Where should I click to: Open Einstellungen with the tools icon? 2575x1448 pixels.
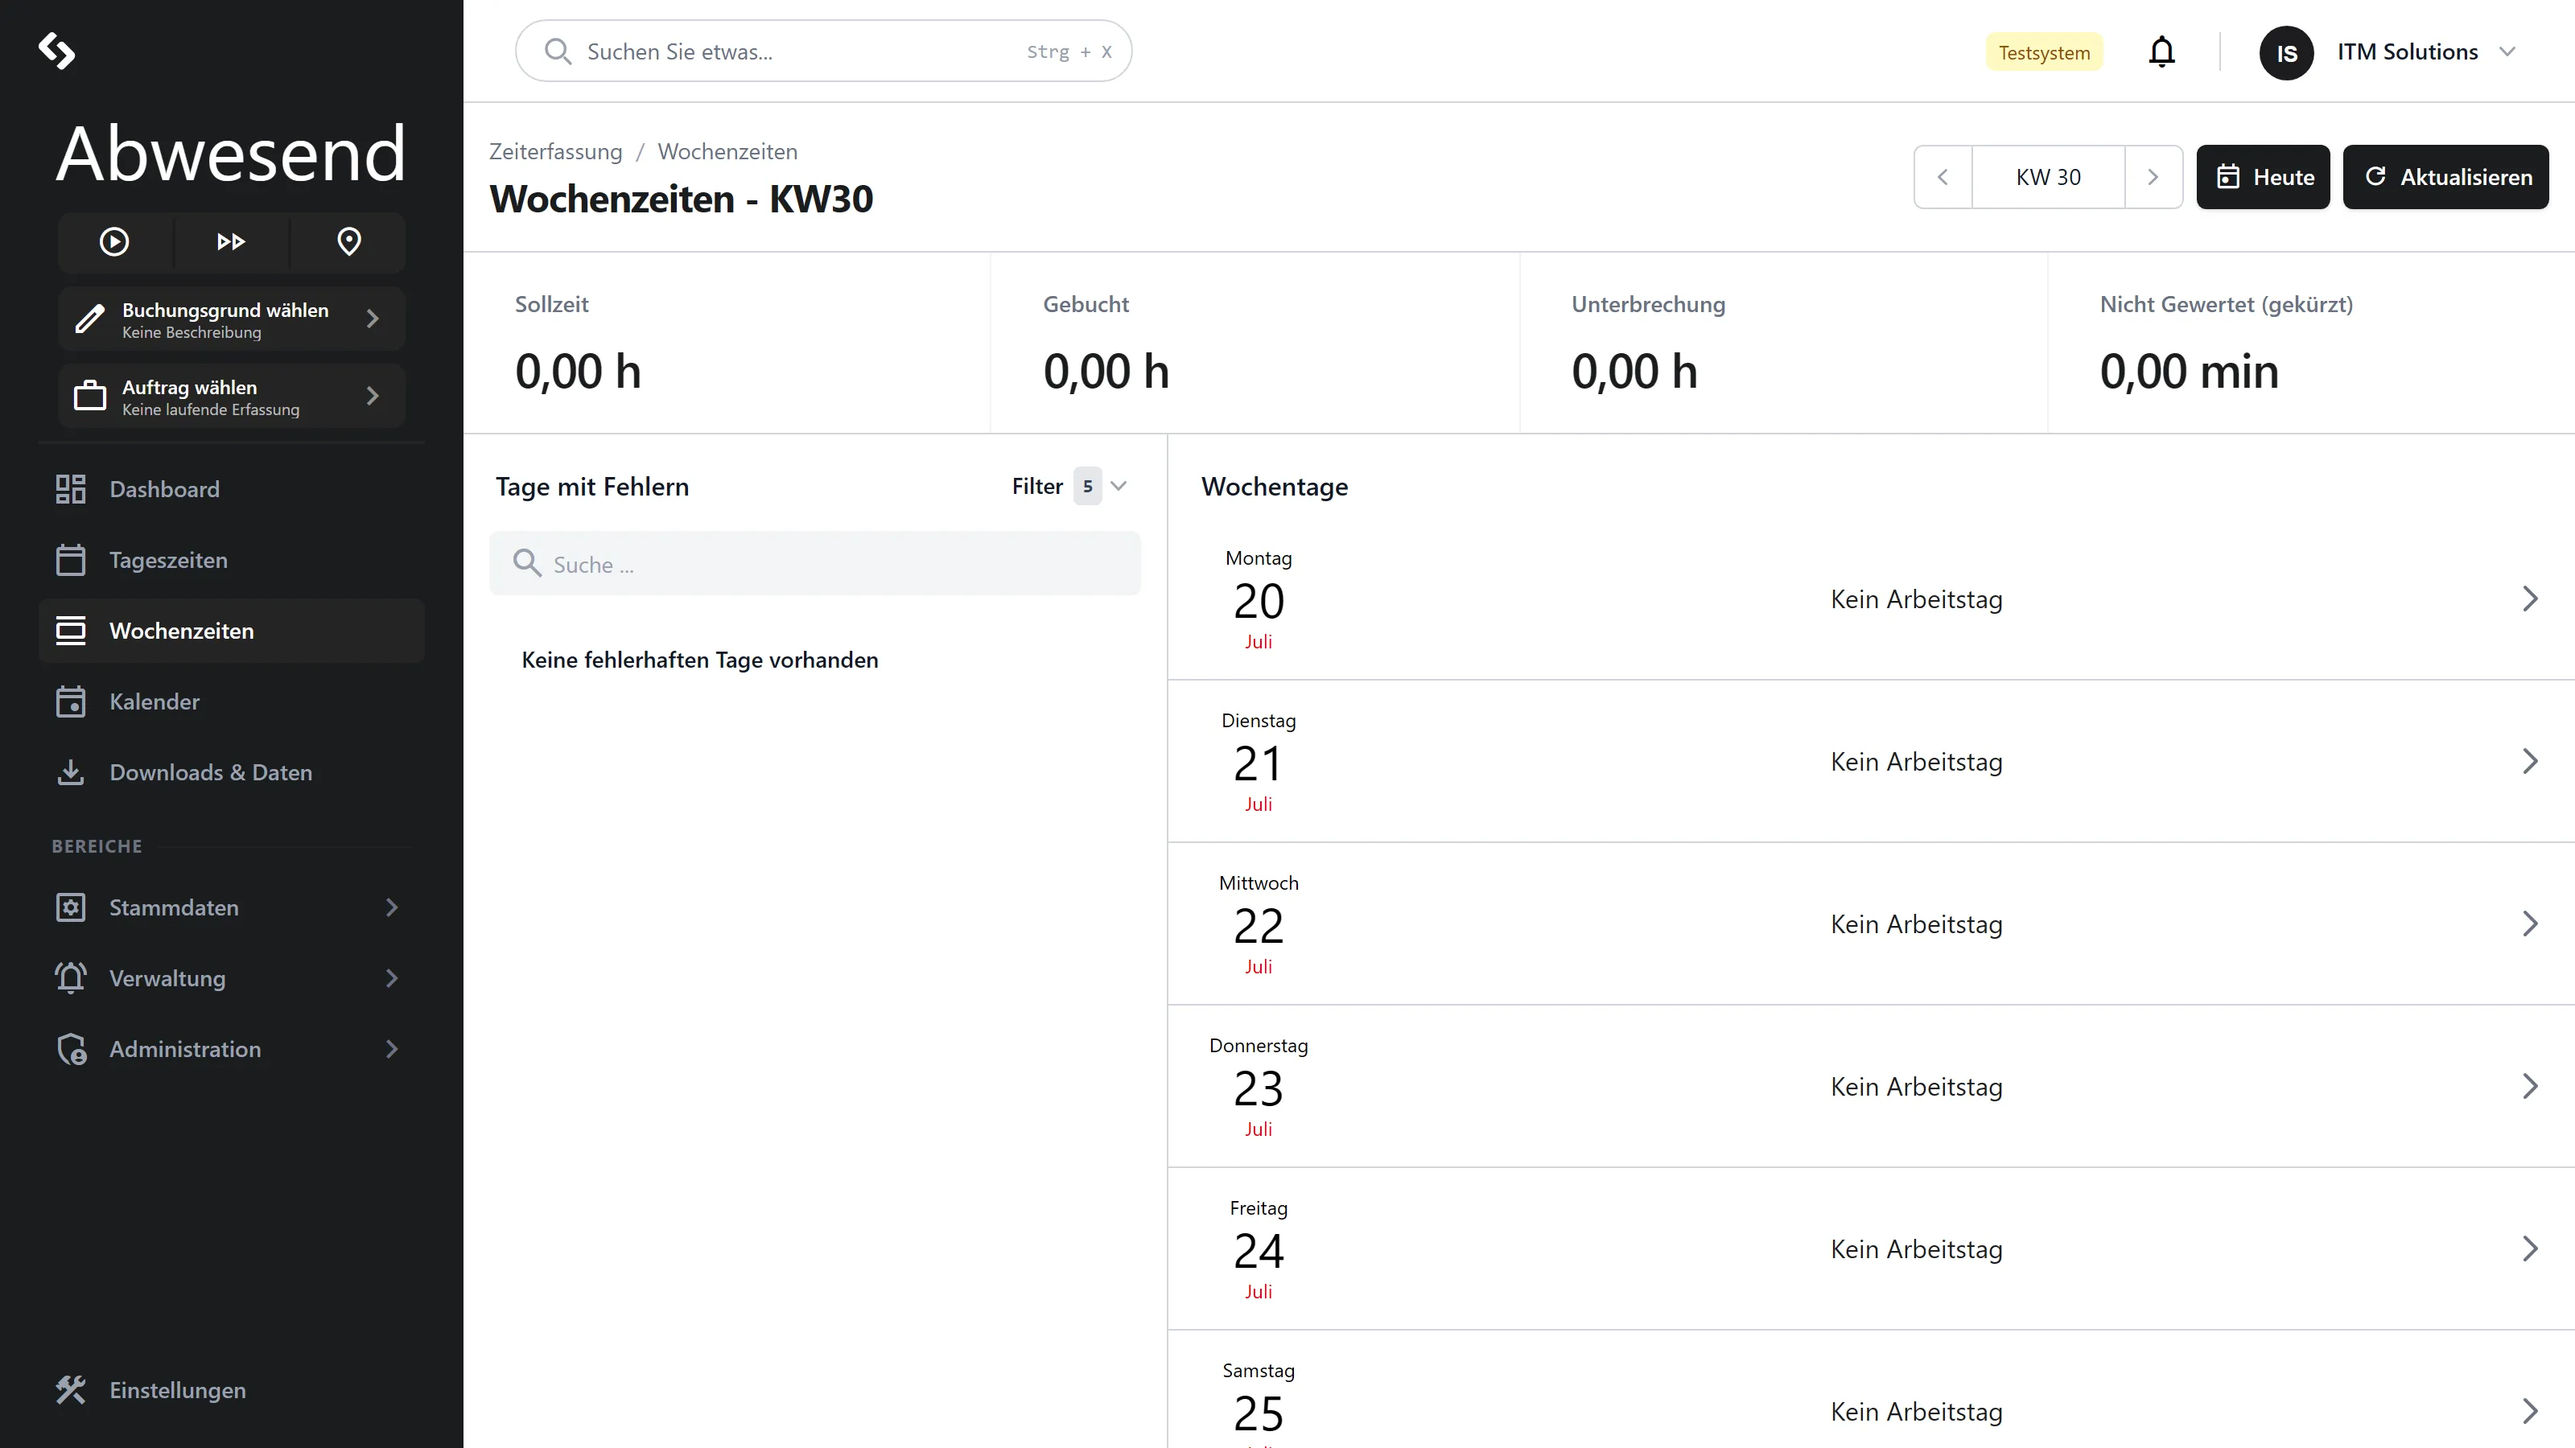point(70,1390)
